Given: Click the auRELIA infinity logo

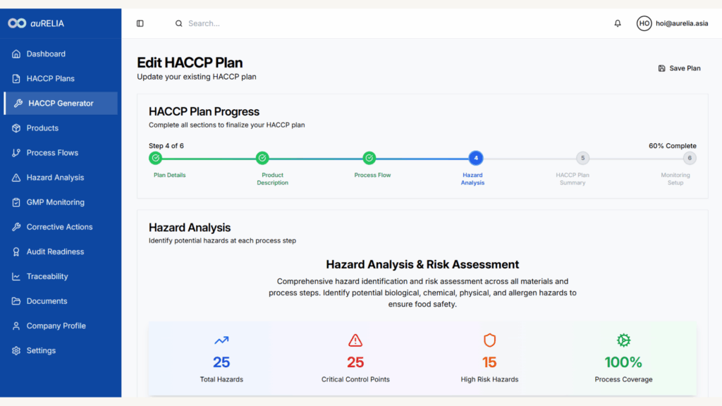Looking at the screenshot, I should (17, 23).
